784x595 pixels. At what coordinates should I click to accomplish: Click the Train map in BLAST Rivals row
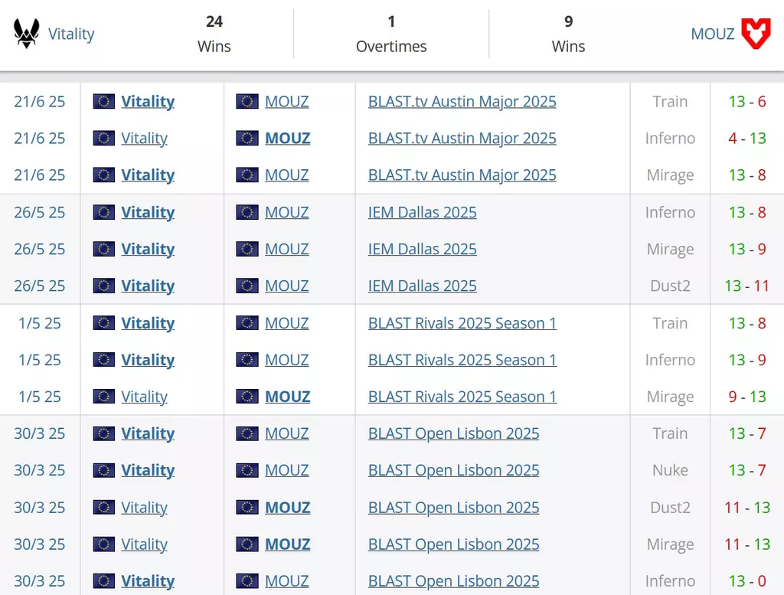click(x=670, y=323)
